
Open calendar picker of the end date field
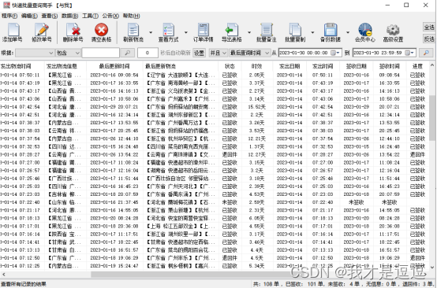[409, 53]
